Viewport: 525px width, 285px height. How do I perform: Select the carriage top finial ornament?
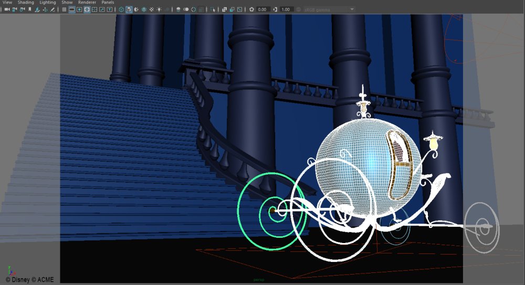point(363,102)
